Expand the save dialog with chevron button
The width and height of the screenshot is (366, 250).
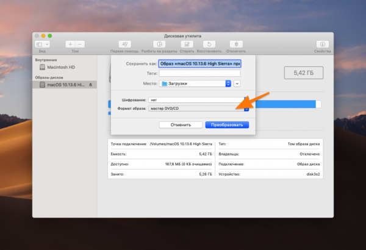point(237,84)
